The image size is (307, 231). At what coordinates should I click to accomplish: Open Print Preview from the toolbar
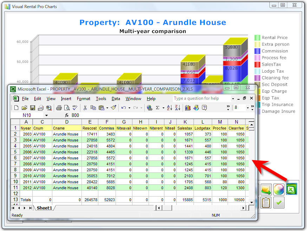coord(67,108)
